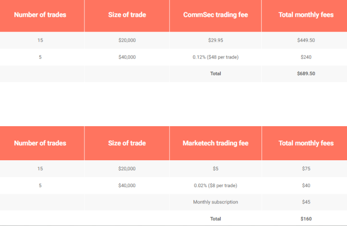Screen dimensions: 347x226
Task: Select the $45 subscription fee cell
Action: [x=306, y=202]
